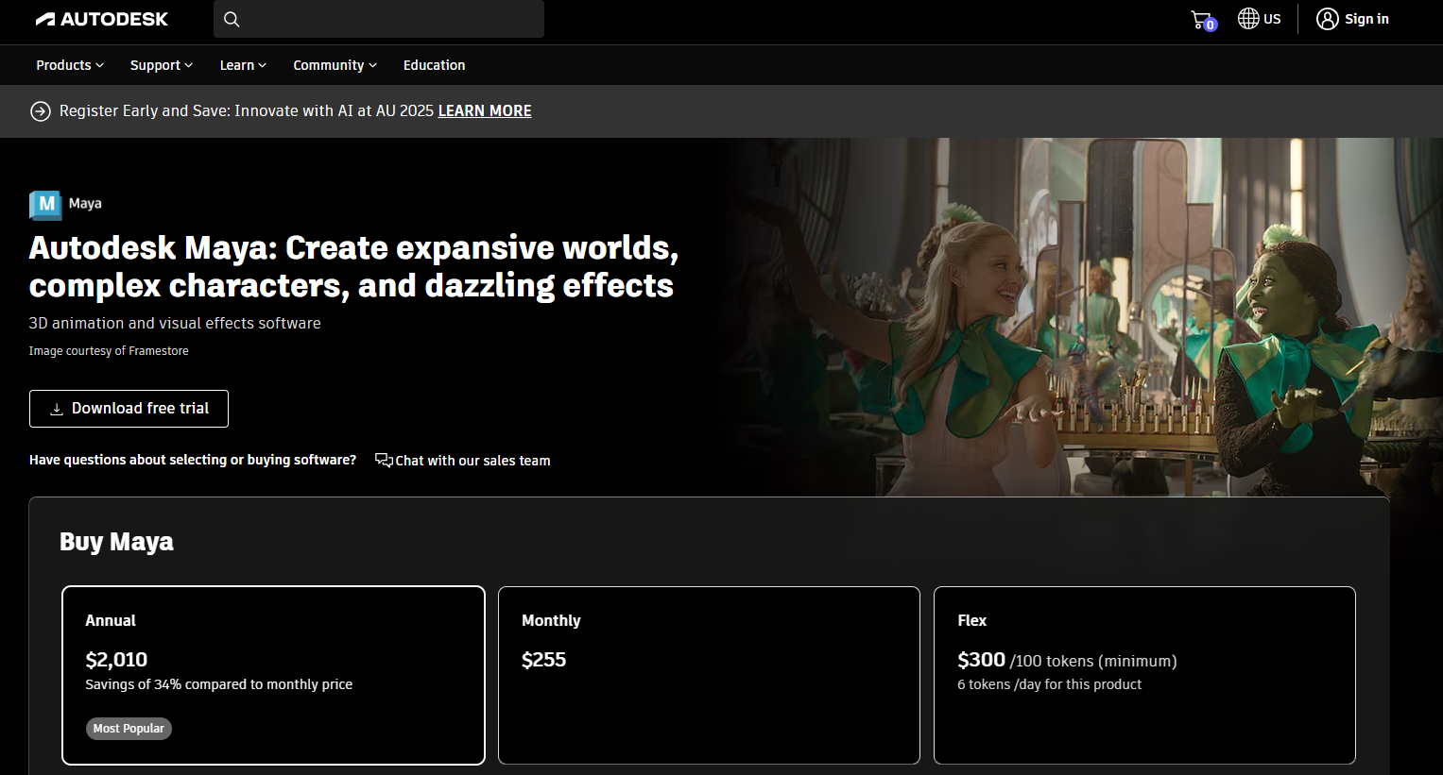Click inside the search field
1443x775 pixels.
pos(379,19)
